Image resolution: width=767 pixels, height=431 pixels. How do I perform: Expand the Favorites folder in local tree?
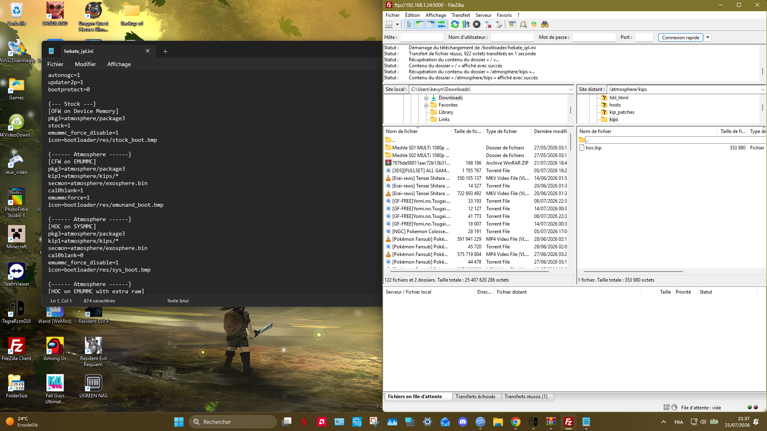point(426,105)
